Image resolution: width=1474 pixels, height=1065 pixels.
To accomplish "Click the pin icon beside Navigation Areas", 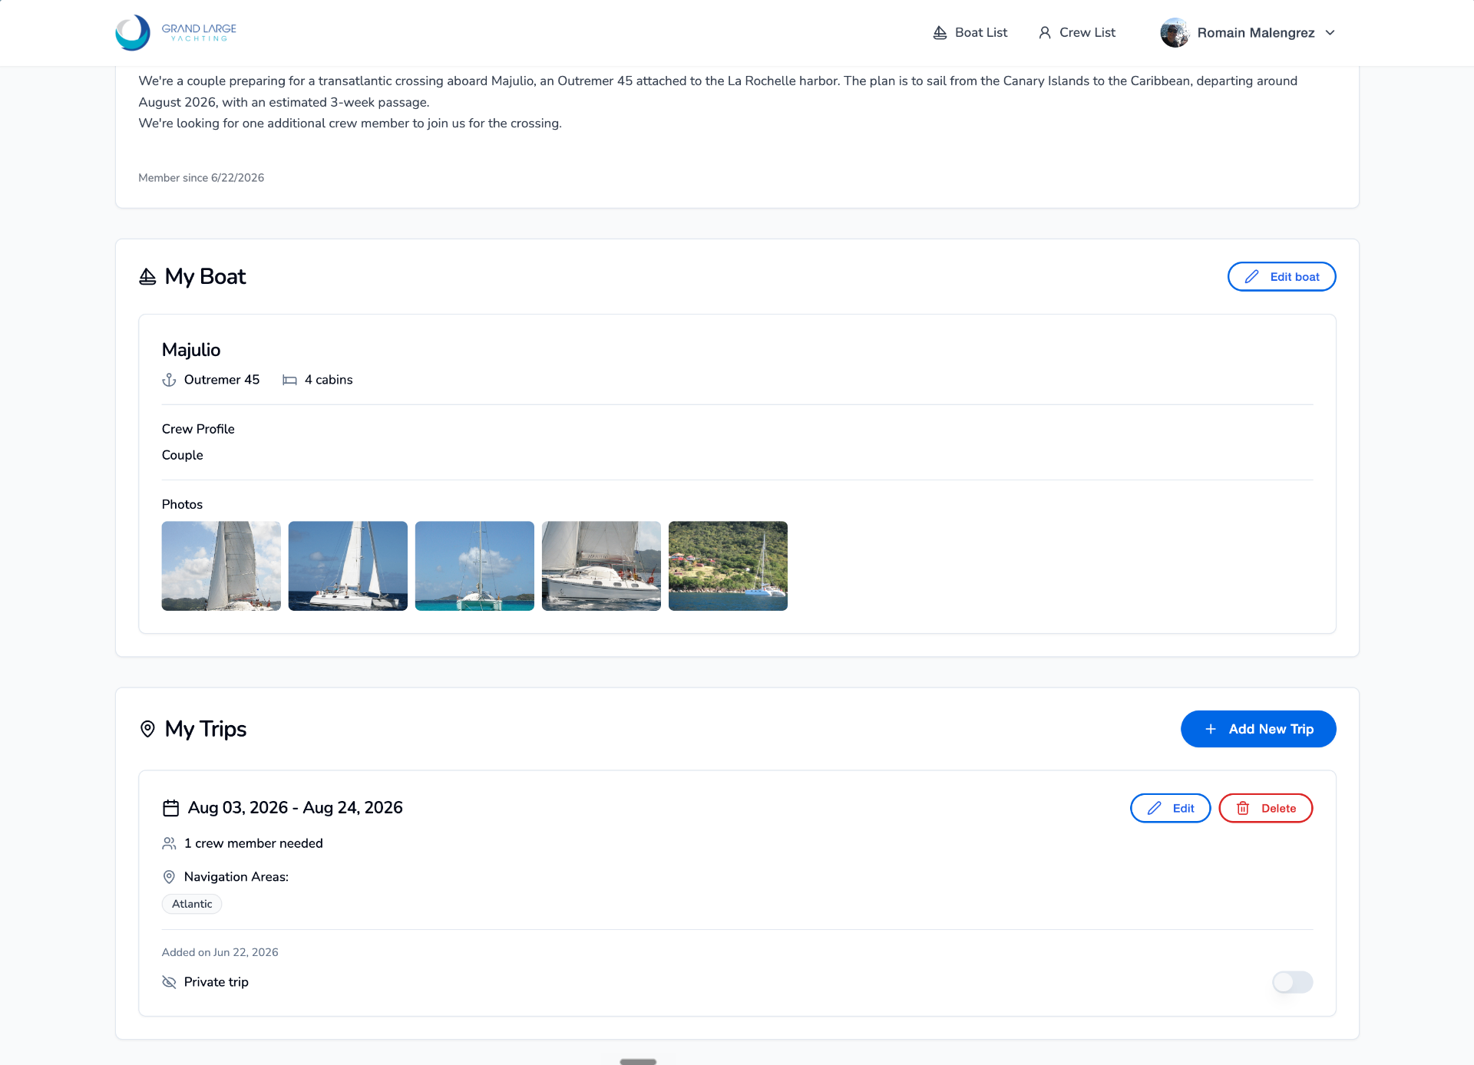I will 169,877.
